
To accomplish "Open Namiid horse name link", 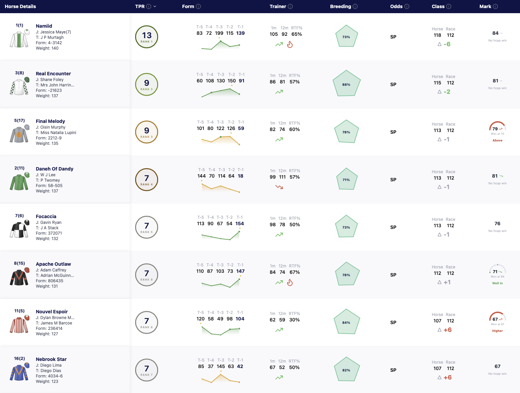I will 44,26.
